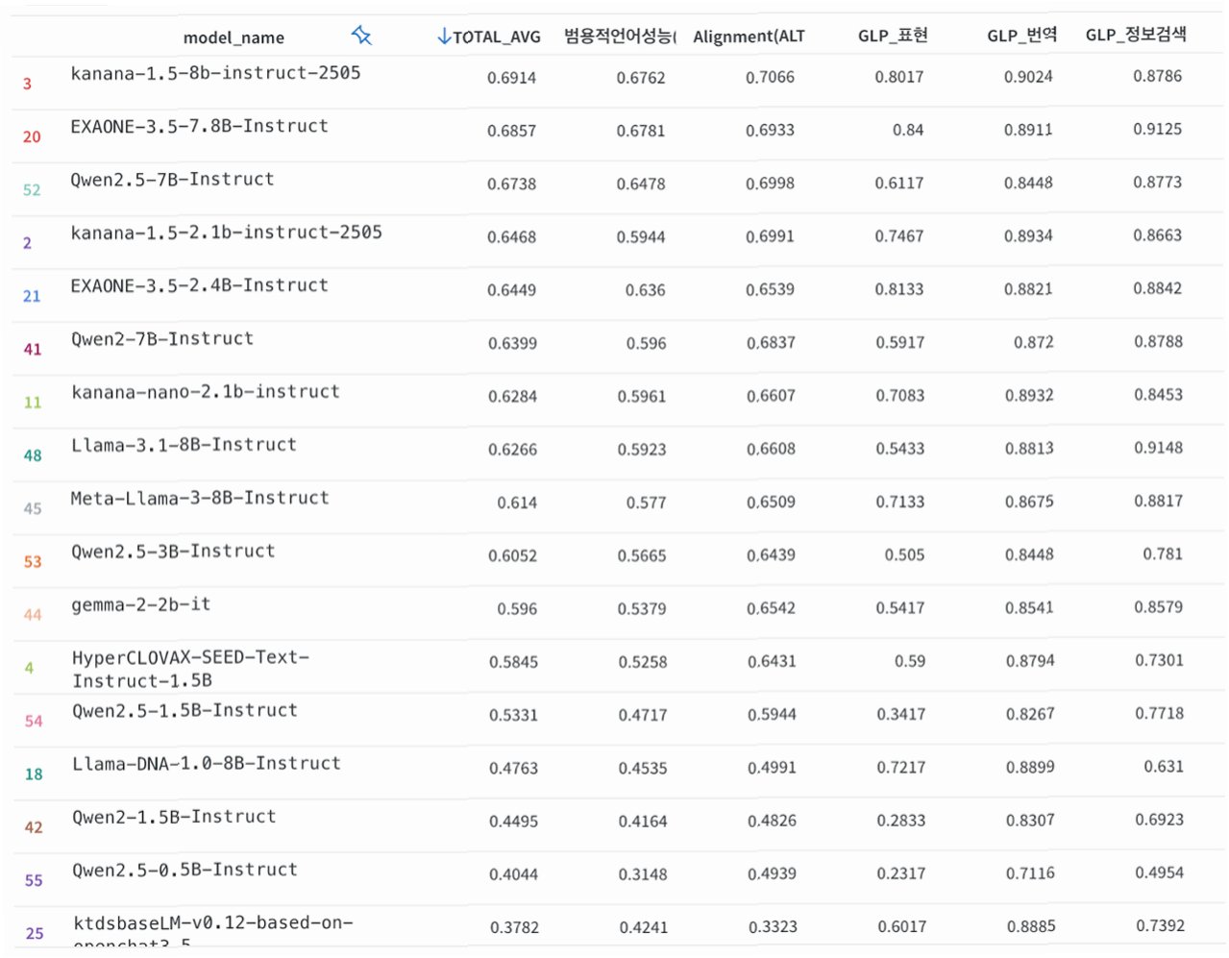Viewport: 1229px width, 958px height.
Task: Click 범용적언어성능 value 0.6781
Action: click(641, 131)
